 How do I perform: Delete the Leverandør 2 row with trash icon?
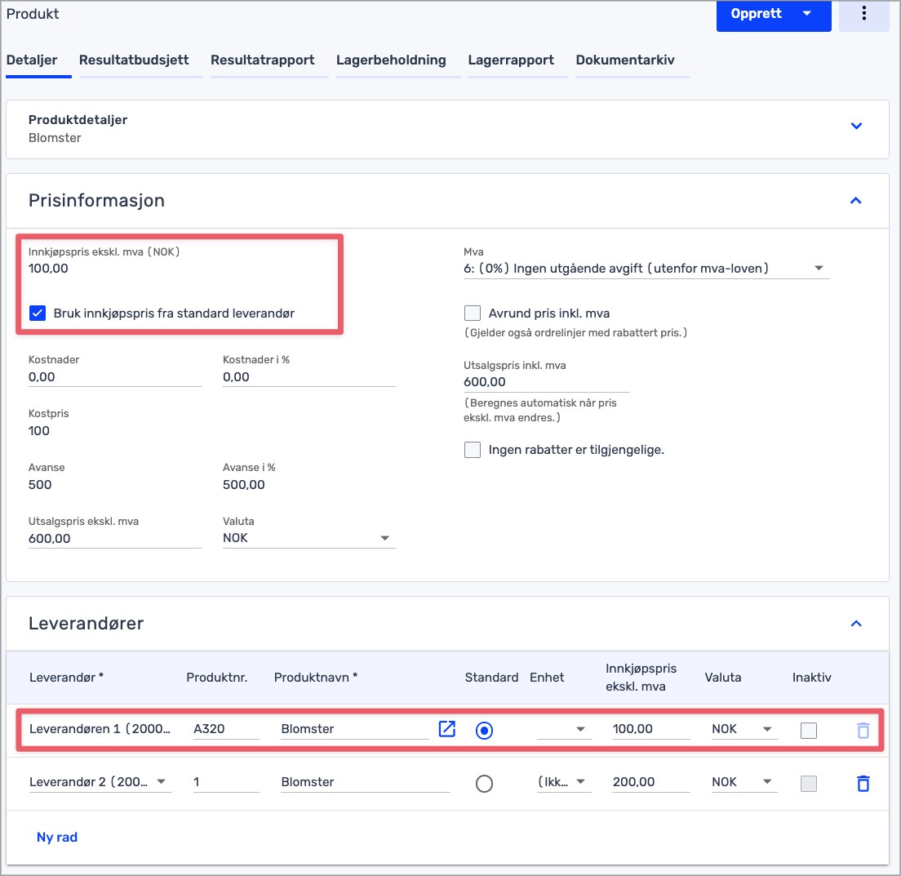tap(863, 783)
